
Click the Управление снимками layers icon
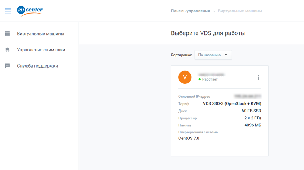coord(7,50)
